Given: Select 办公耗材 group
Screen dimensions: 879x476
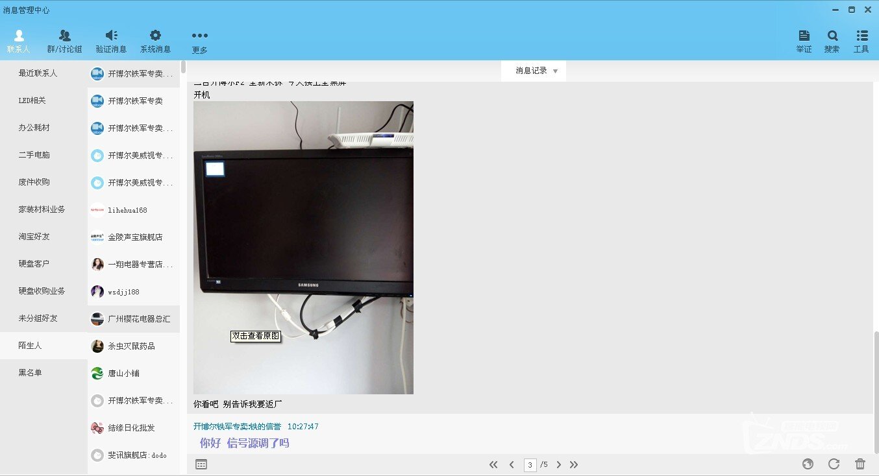Looking at the screenshot, I should click(43, 128).
